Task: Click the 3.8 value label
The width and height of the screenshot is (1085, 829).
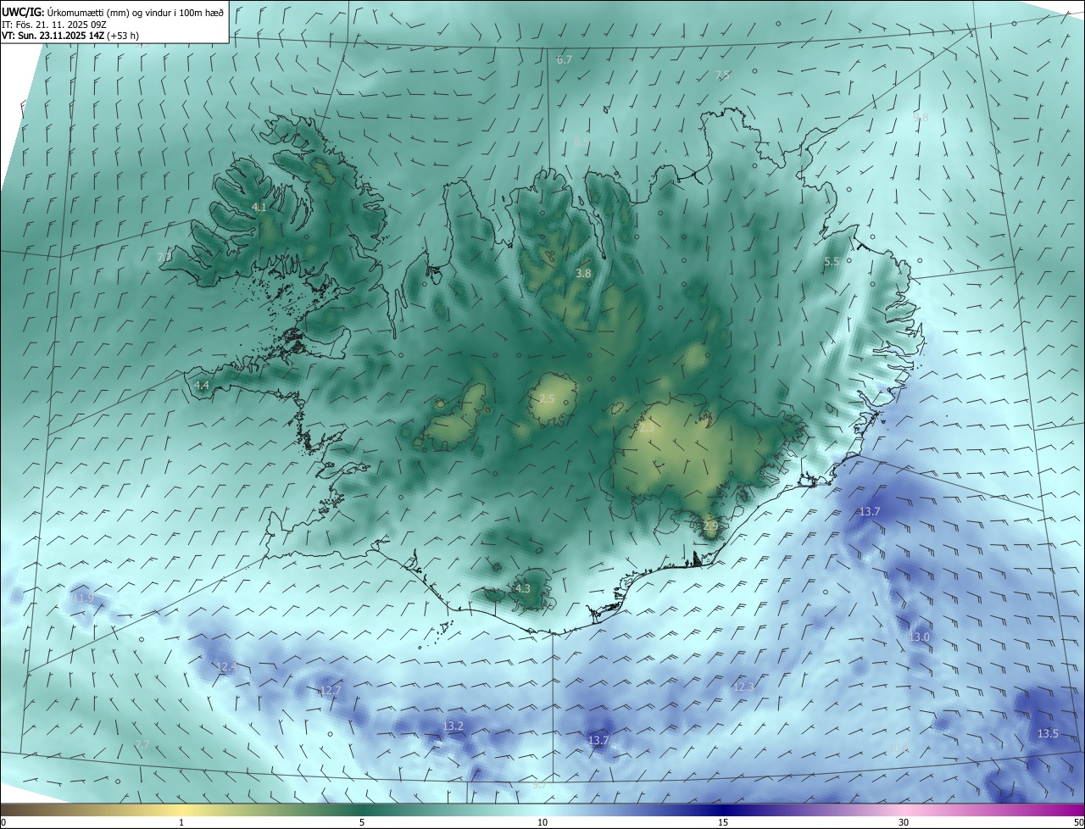Action: pyautogui.click(x=583, y=274)
